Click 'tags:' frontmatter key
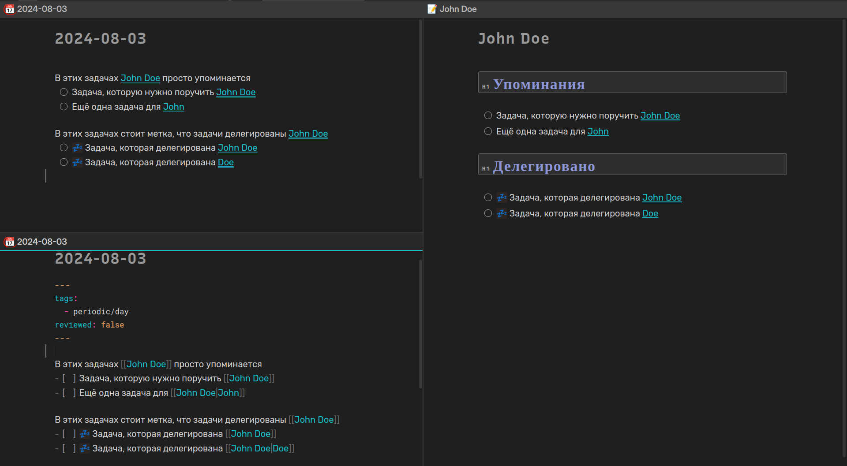 (x=66, y=298)
